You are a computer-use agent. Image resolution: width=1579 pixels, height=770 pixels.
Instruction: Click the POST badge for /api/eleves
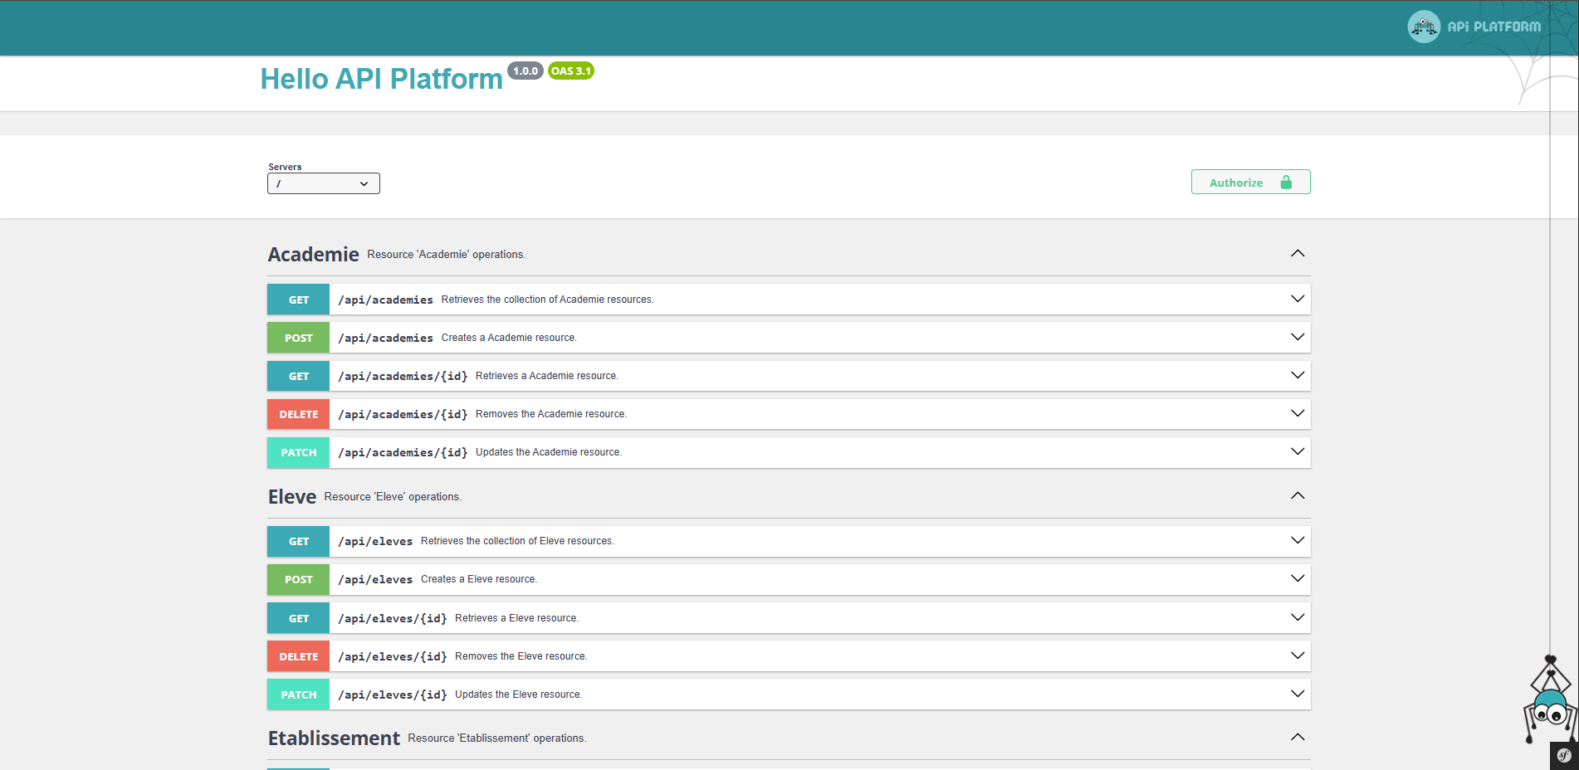(x=297, y=579)
